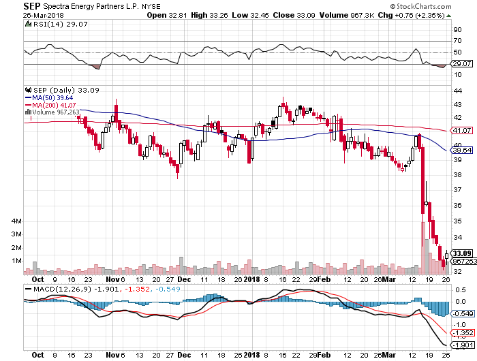Image resolution: width=477 pixels, height=361 pixels.
Task: Click the MACD legend black line swatch
Action: point(29,289)
